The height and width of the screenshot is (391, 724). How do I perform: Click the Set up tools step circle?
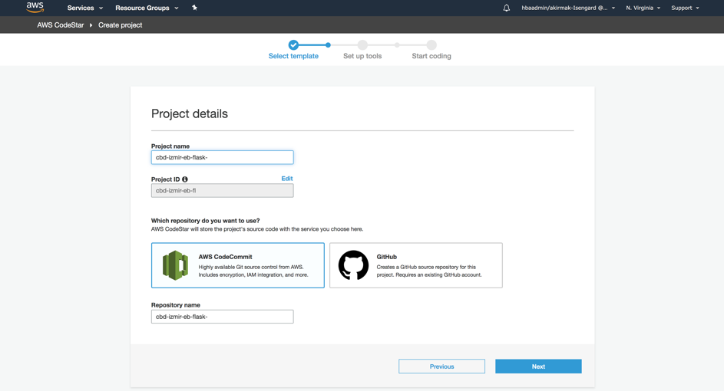tap(362, 44)
